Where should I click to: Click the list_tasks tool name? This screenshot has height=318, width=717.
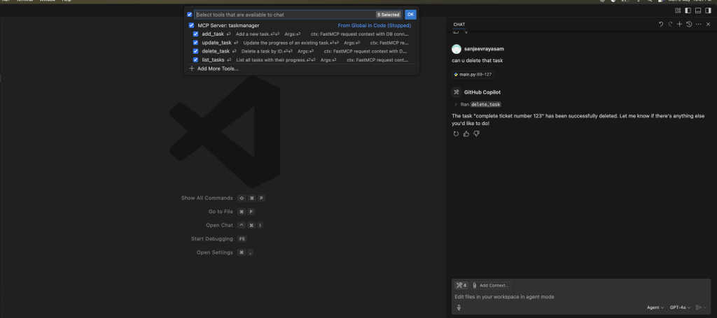(213, 60)
